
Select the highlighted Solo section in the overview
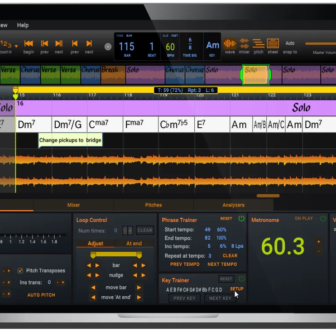pos(255,75)
